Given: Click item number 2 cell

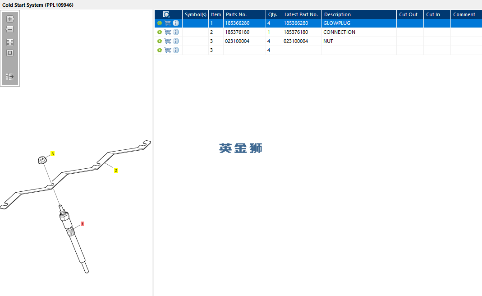Looking at the screenshot, I should pos(216,32).
